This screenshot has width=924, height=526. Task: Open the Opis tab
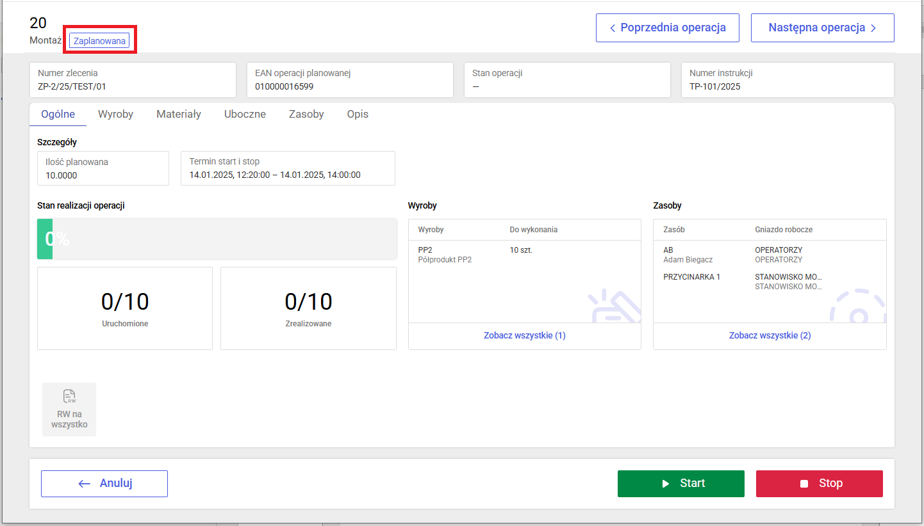tap(358, 115)
